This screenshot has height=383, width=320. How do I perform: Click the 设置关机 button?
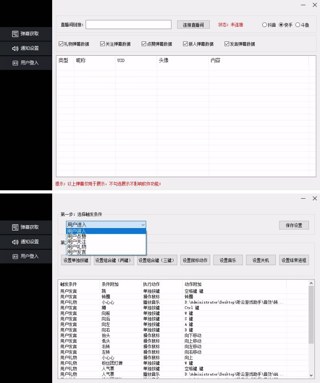pyautogui.click(x=261, y=260)
